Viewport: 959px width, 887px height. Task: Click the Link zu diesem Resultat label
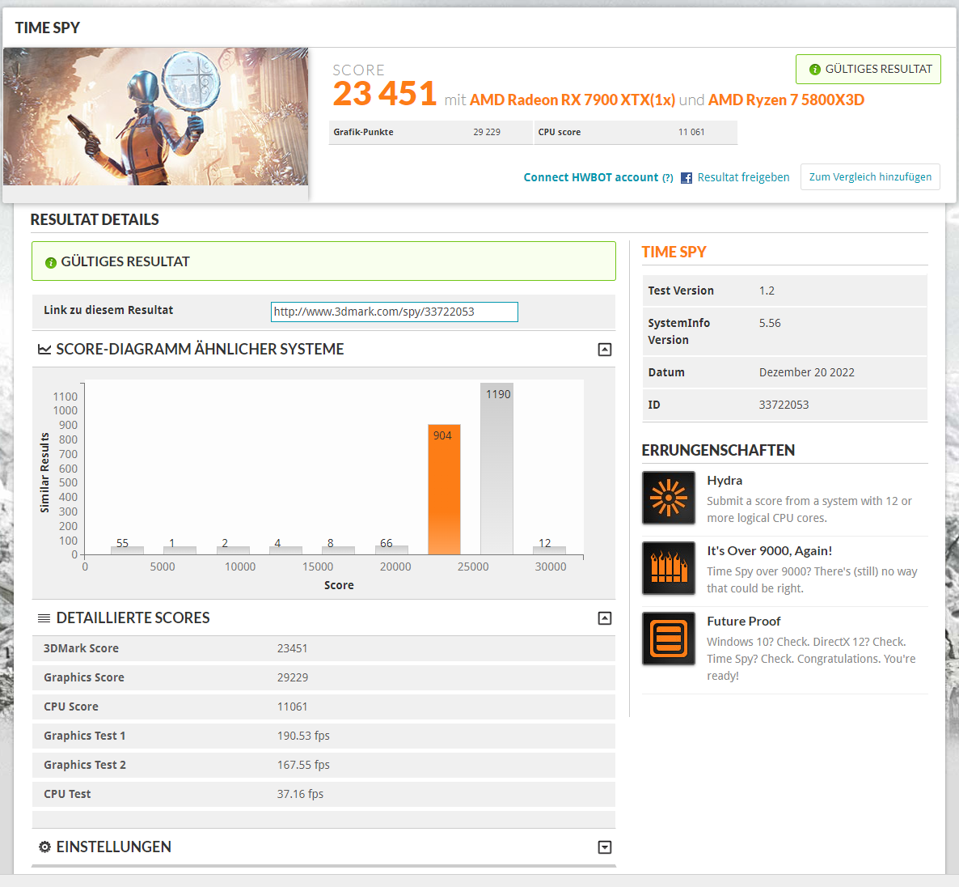pyautogui.click(x=108, y=310)
